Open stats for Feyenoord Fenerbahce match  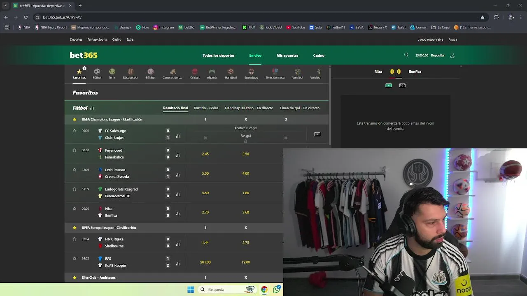pyautogui.click(x=178, y=155)
